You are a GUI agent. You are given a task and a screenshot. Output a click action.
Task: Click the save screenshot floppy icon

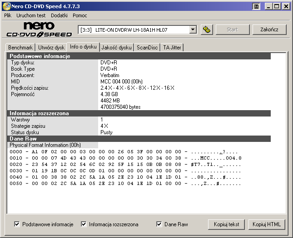(256, 6)
